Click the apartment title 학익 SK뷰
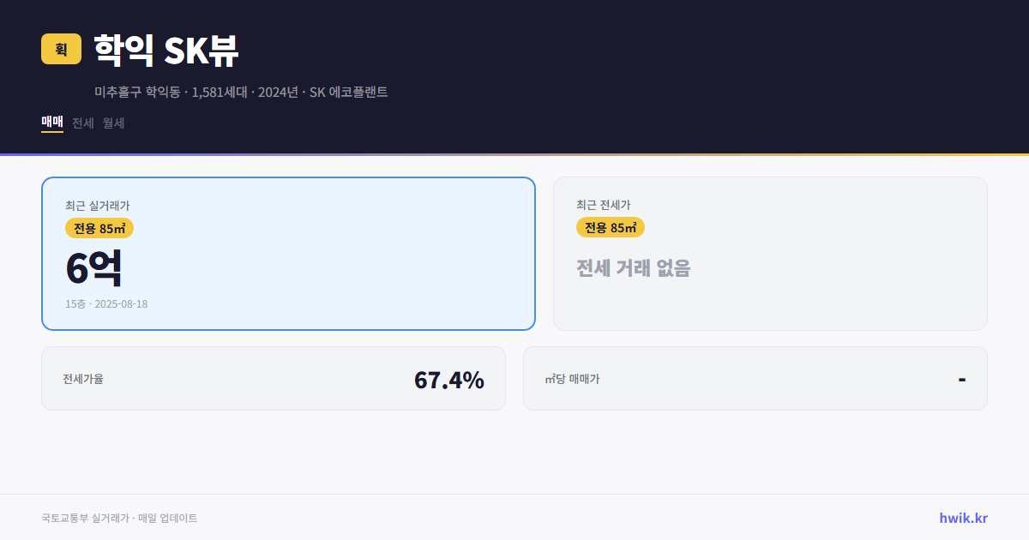The image size is (1029, 540). (x=165, y=50)
